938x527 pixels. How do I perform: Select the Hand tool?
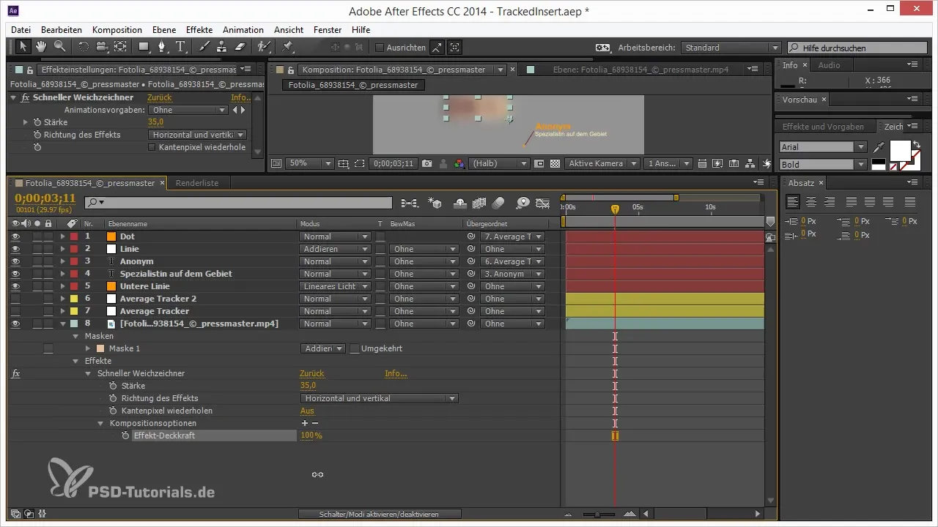(x=42, y=47)
